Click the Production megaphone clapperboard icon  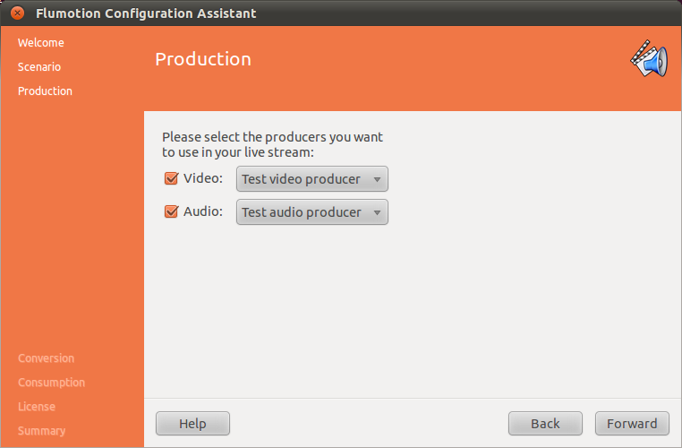point(649,59)
